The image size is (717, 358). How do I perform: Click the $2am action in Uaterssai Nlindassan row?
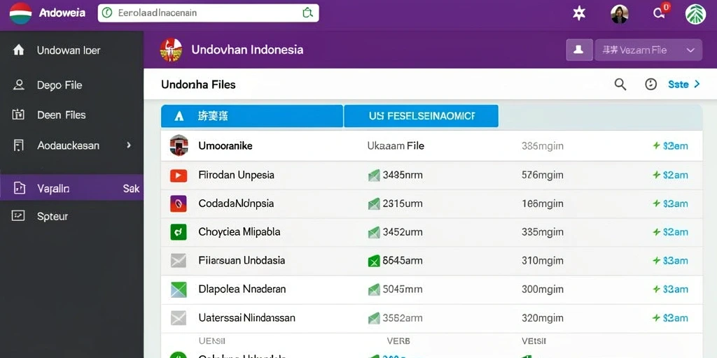pos(670,318)
